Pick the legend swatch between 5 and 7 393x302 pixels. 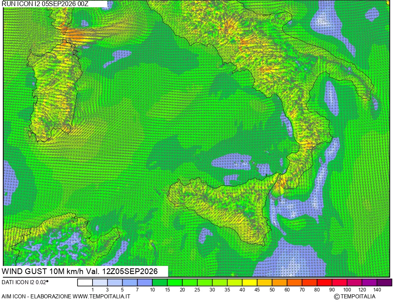tap(130, 283)
